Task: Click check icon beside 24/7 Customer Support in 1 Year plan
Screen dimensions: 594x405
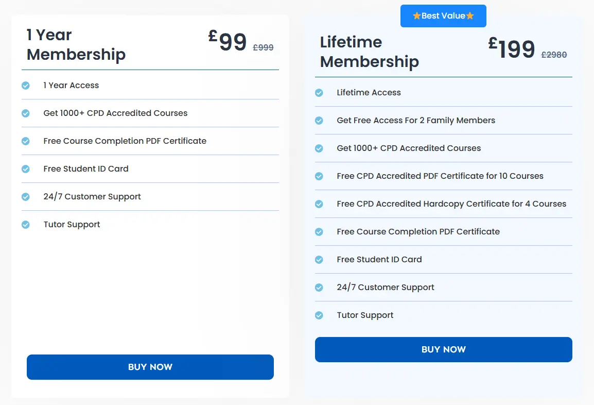Action: [26, 196]
